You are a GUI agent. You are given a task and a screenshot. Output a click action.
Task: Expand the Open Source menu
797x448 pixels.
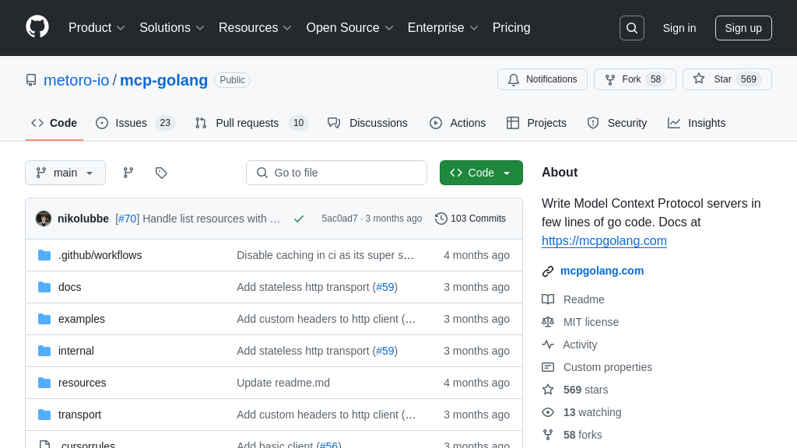point(349,28)
